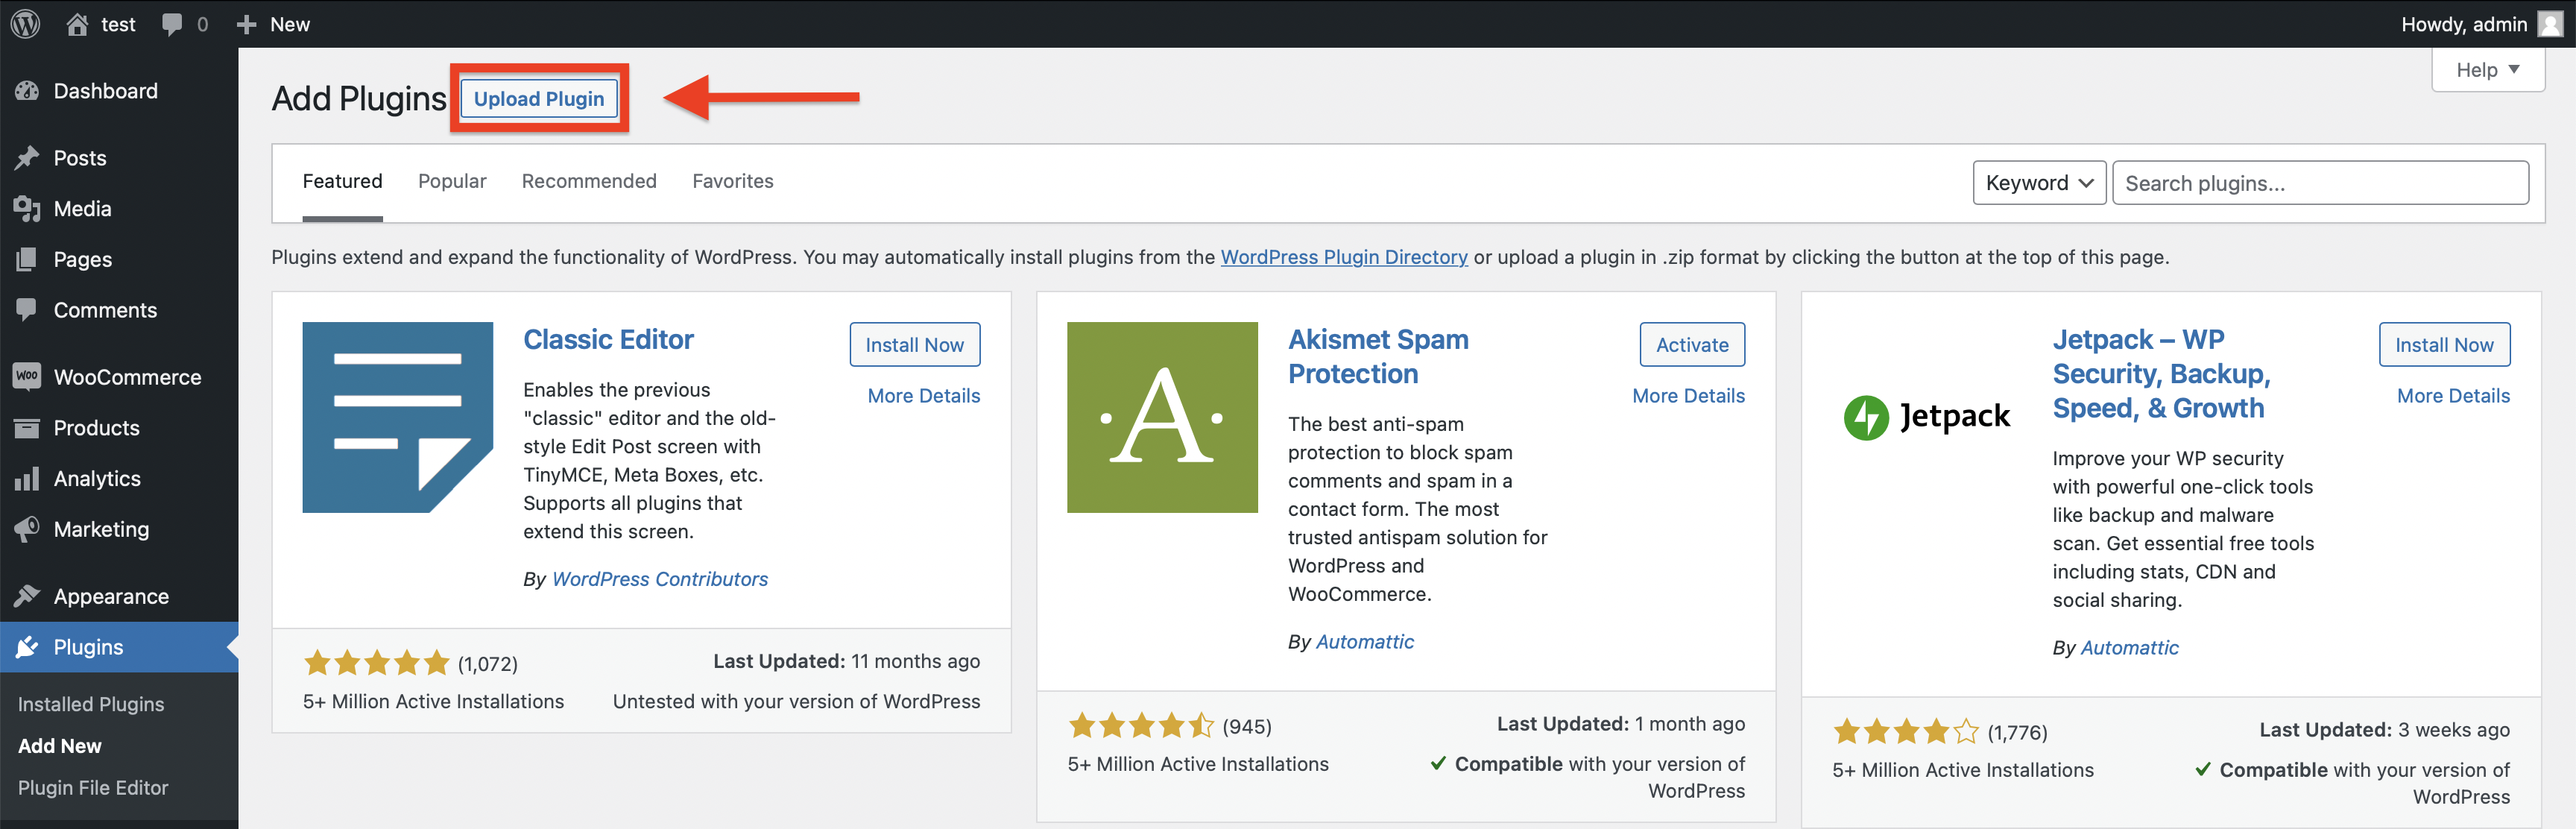The image size is (2576, 829).
Task: View More Details for Jetpack
Action: click(2453, 396)
